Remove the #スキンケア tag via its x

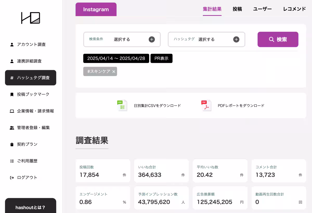[x=113, y=71]
